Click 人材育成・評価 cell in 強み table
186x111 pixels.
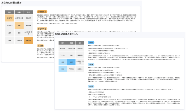click(29, 33)
